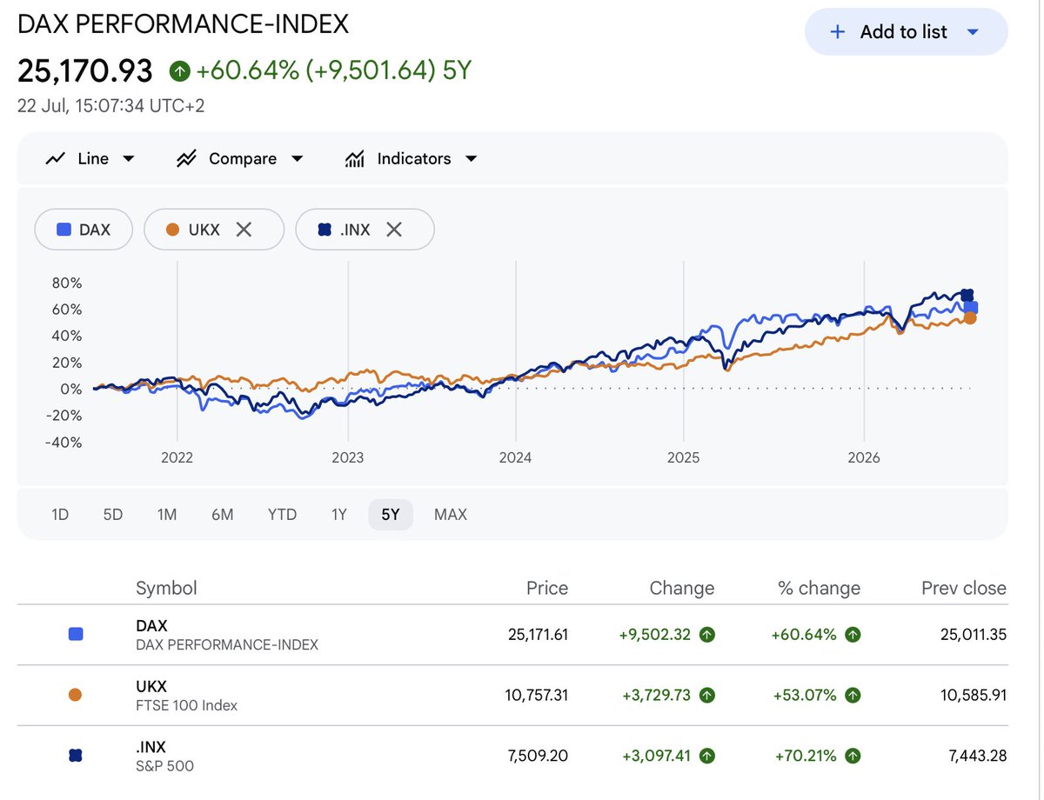Select the 6M time range
The height and width of the screenshot is (800, 1044).
point(222,515)
